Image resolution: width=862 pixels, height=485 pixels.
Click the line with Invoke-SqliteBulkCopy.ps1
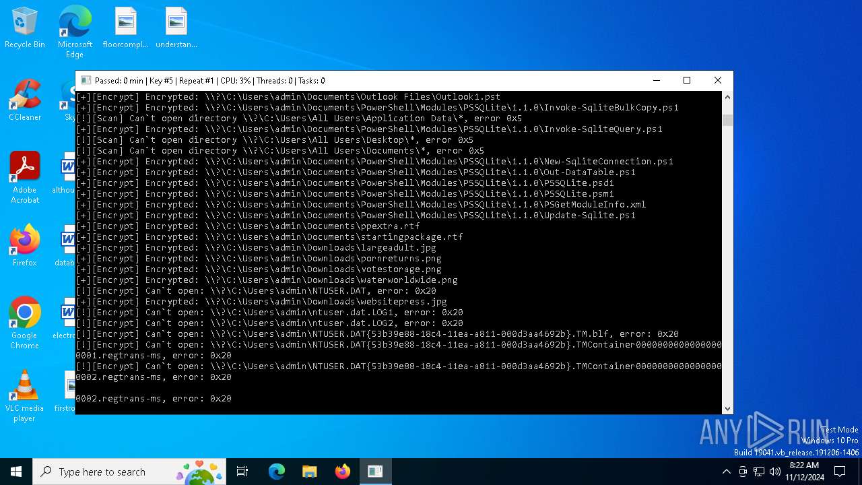377,108
